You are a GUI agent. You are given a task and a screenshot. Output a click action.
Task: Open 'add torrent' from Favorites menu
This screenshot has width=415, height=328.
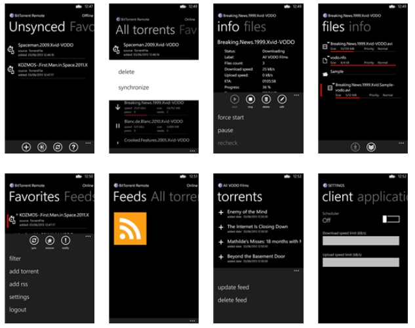click(24, 272)
